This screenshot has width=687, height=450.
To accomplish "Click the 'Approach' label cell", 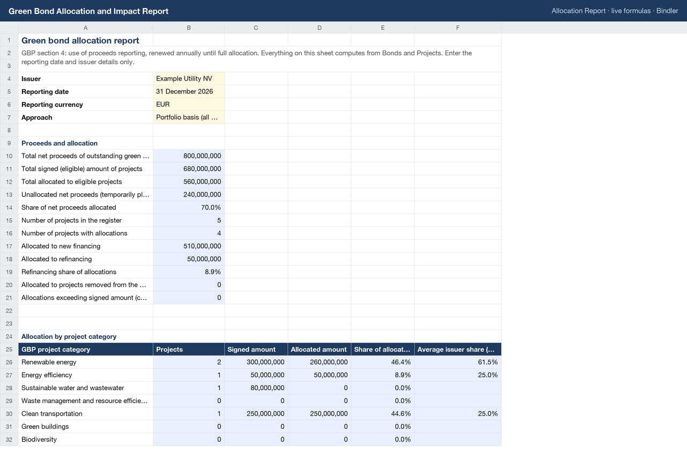I will point(86,118).
